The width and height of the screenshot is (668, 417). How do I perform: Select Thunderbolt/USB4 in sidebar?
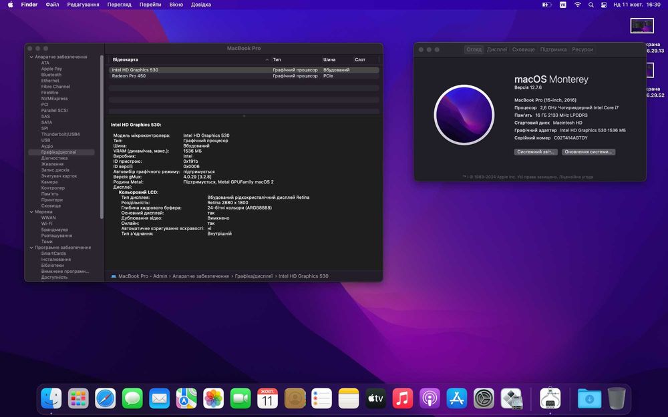(61, 134)
